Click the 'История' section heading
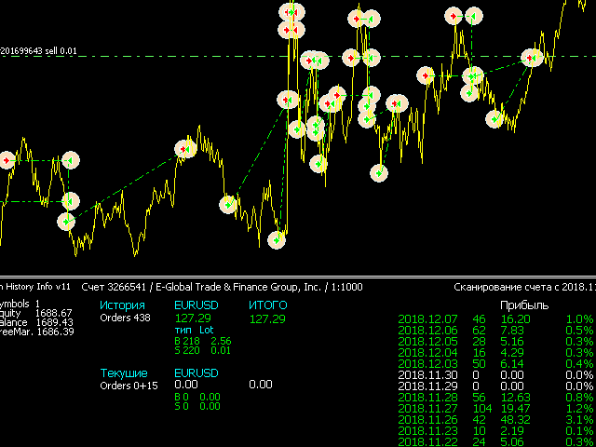The height and width of the screenshot is (447, 596). click(x=122, y=305)
